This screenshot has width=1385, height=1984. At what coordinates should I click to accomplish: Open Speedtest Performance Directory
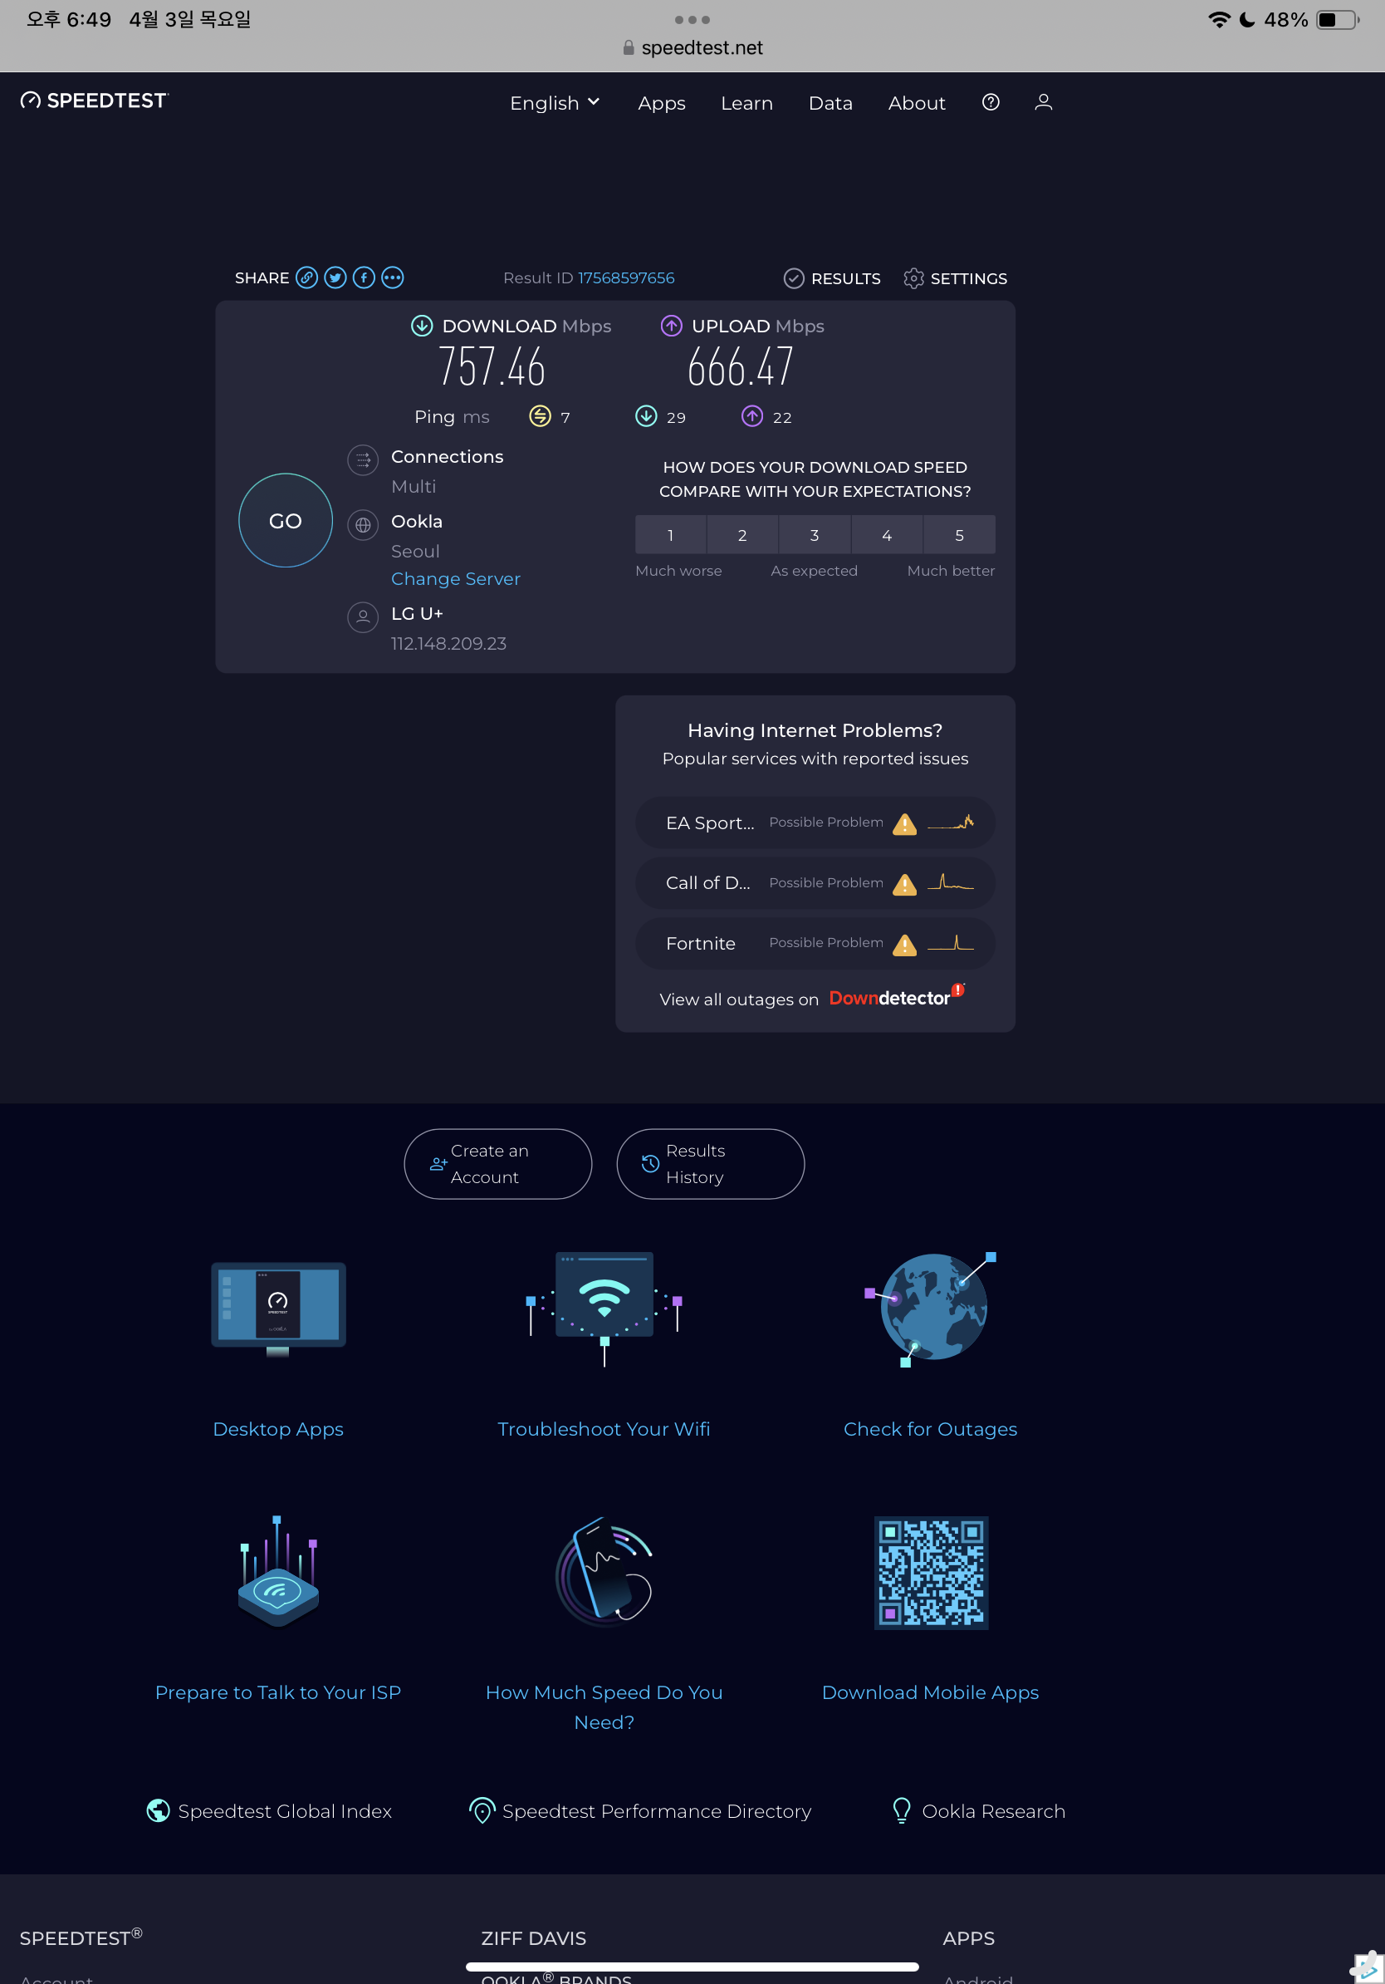point(640,1810)
